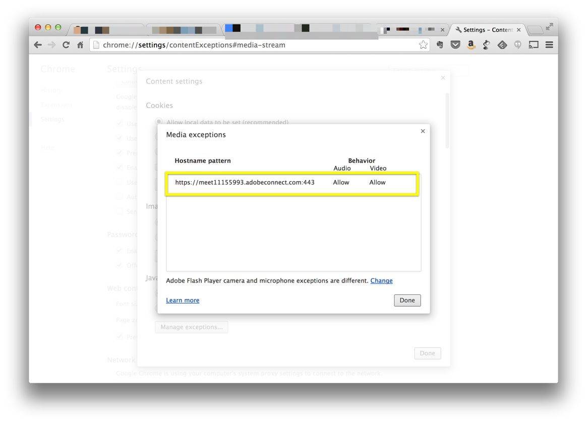587x423 pixels.
Task: Open the Feedly extension icon
Action: [x=502, y=45]
